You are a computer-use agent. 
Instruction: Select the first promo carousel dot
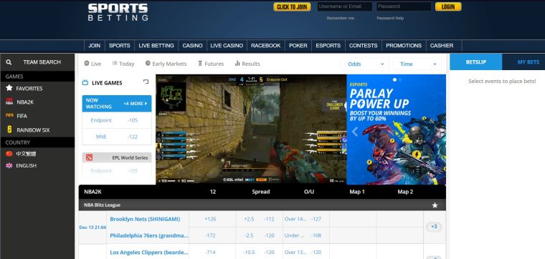point(394,79)
